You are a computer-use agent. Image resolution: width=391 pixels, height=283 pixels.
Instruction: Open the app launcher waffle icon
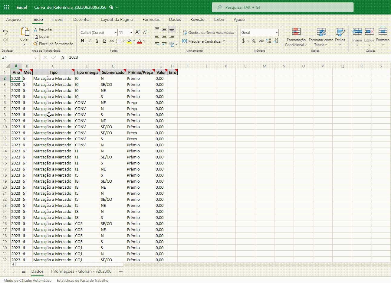click(6, 7)
